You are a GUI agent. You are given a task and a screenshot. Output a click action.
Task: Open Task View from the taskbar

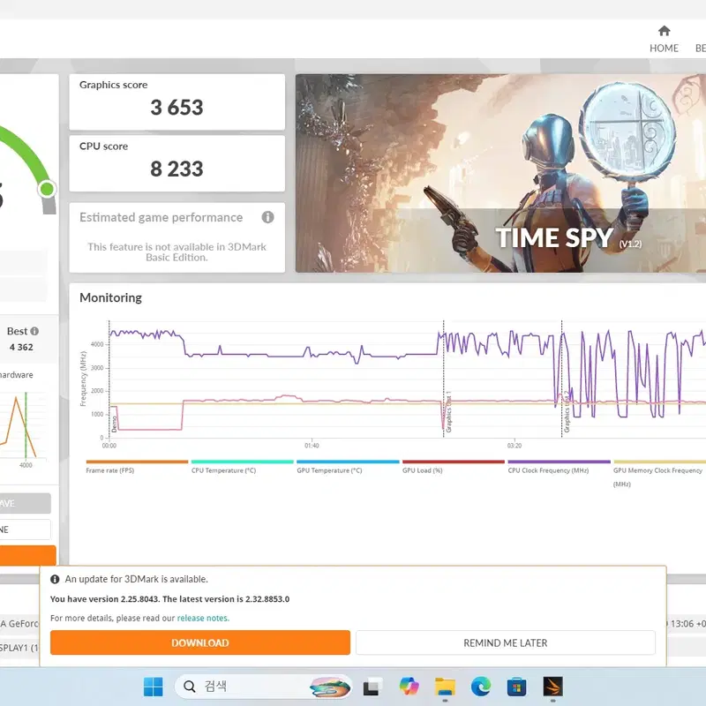pyautogui.click(x=372, y=687)
